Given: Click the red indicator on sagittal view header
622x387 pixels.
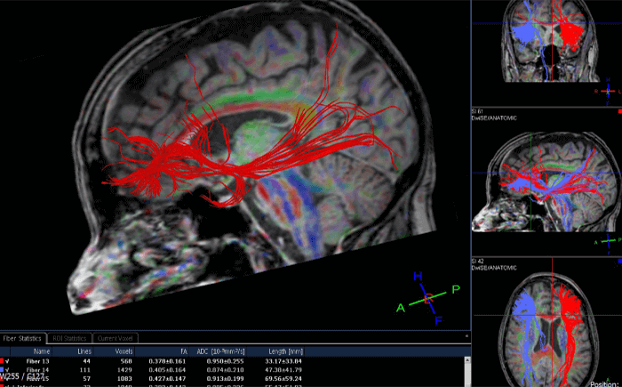Looking at the screenshot, I should (x=618, y=113).
